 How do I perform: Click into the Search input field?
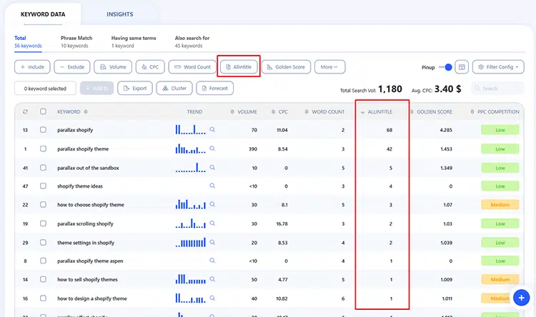coord(500,89)
